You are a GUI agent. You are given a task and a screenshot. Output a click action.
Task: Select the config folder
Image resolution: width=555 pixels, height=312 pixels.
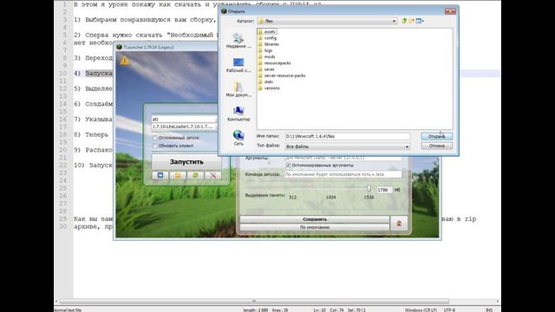point(267,38)
